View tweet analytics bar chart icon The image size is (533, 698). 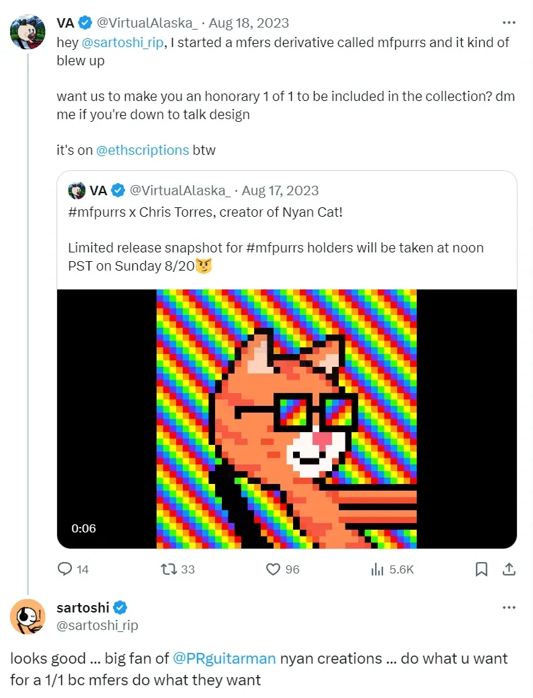[377, 569]
